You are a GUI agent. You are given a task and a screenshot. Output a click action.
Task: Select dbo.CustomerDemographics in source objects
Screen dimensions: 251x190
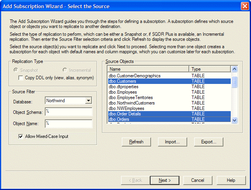(x=169, y=76)
